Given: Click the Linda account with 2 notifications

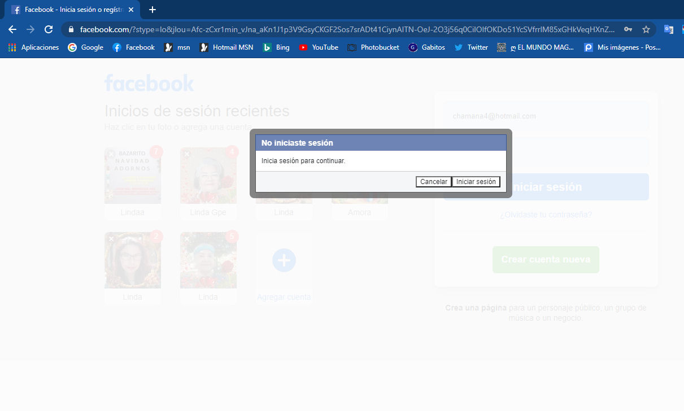Looking at the screenshot, I should pyautogui.click(x=133, y=260).
